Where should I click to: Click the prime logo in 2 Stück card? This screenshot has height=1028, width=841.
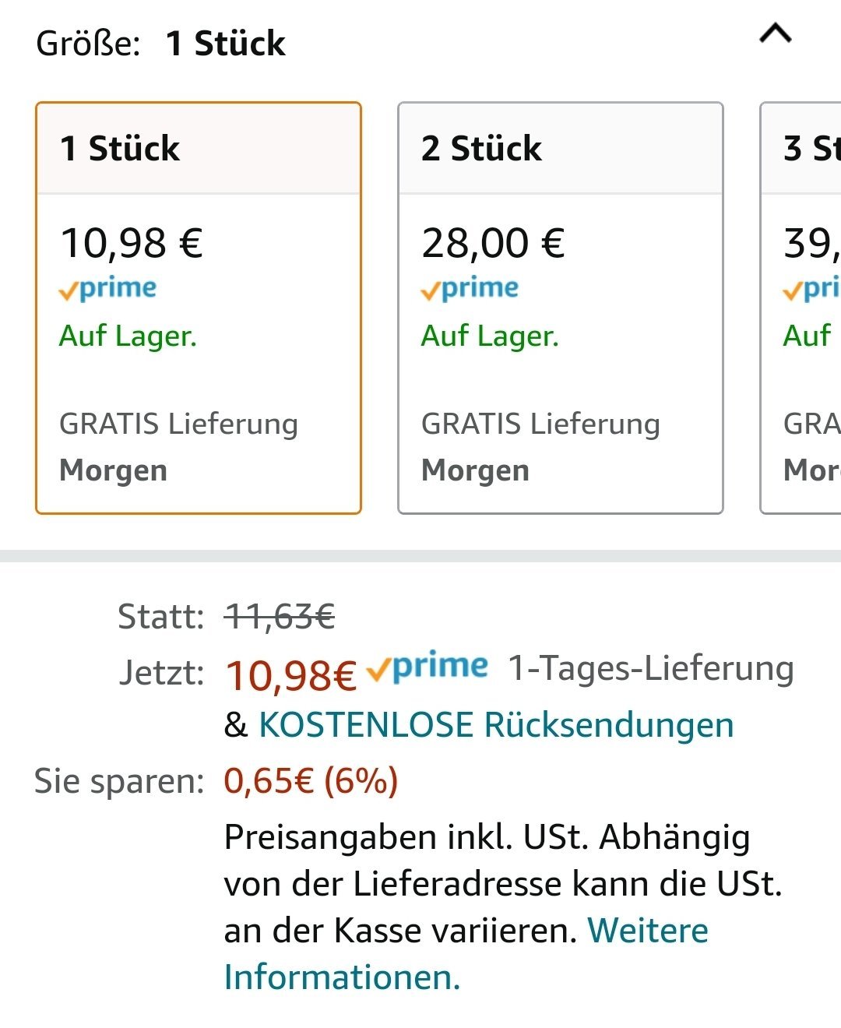[x=470, y=289]
